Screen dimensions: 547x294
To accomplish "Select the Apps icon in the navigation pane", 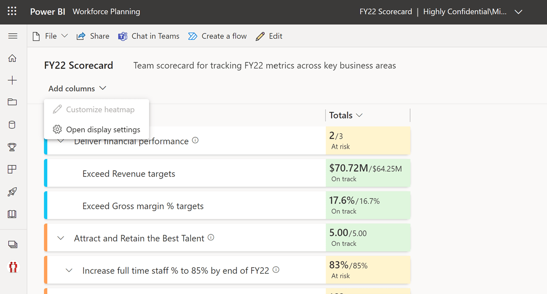I will [12, 169].
